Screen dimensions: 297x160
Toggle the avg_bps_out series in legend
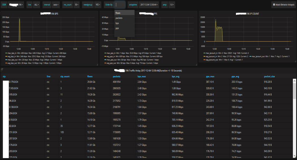[x=12, y=63]
